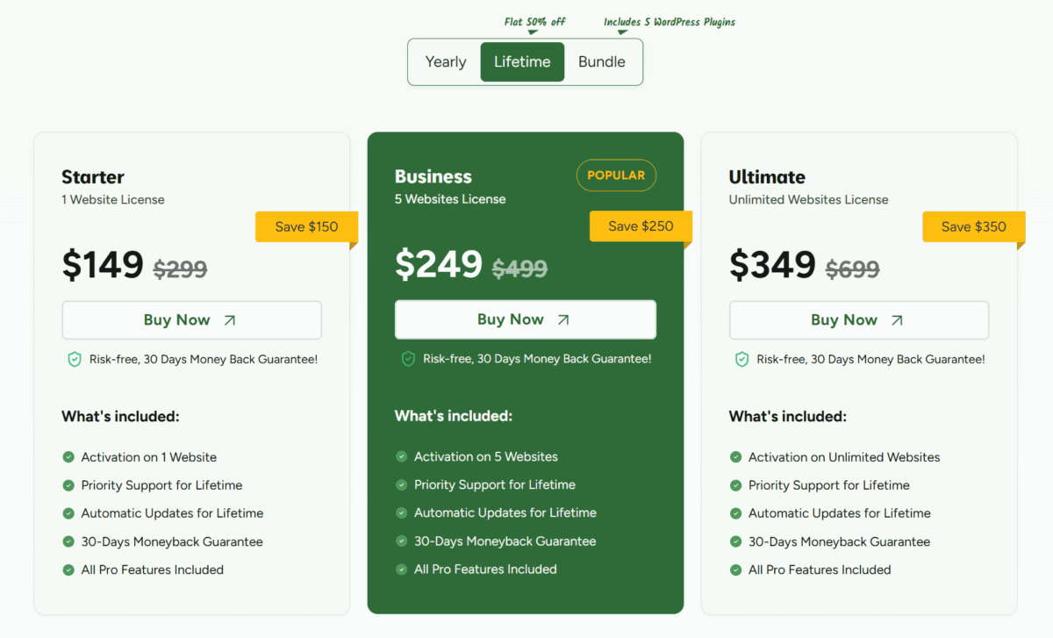Click checkmark beside Activation on Unlimited Websites
Screen dimensions: 1053x638
pos(735,457)
